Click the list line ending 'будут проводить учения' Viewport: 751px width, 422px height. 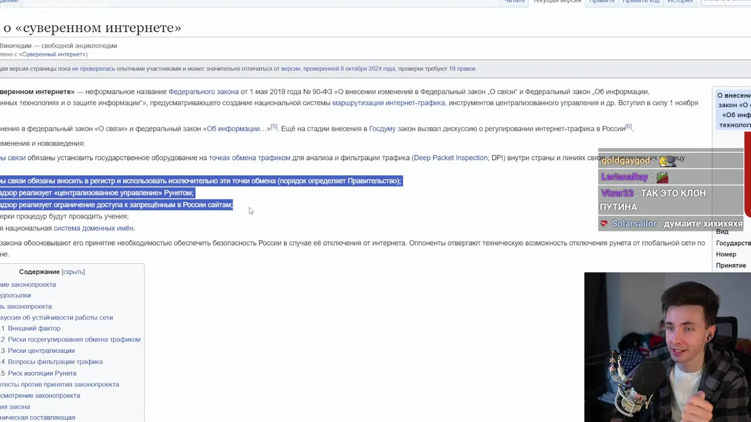(64, 216)
